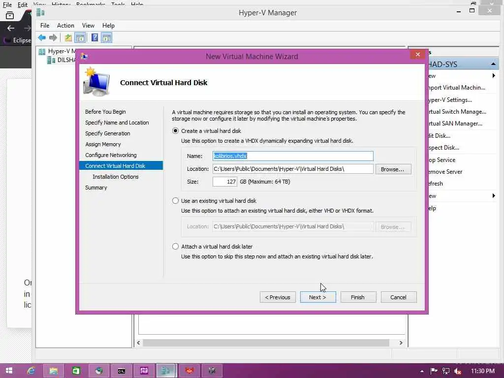This screenshot has height=378, width=504.
Task: Switch to Hyper-V Manager taskbar icon
Action: click(x=165, y=371)
